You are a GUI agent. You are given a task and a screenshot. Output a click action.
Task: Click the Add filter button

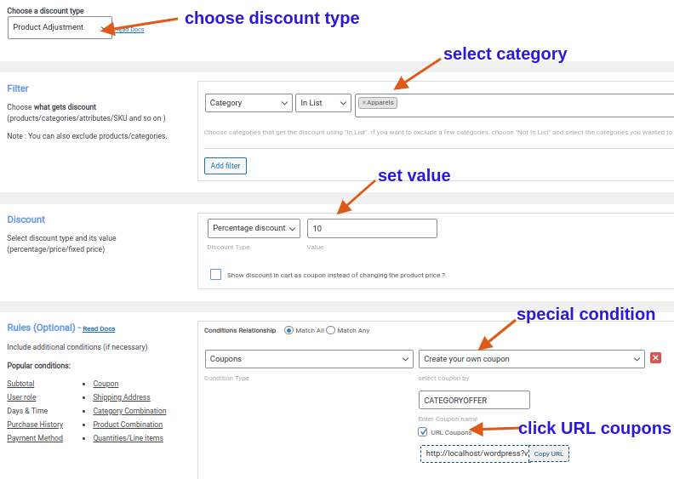tap(226, 166)
